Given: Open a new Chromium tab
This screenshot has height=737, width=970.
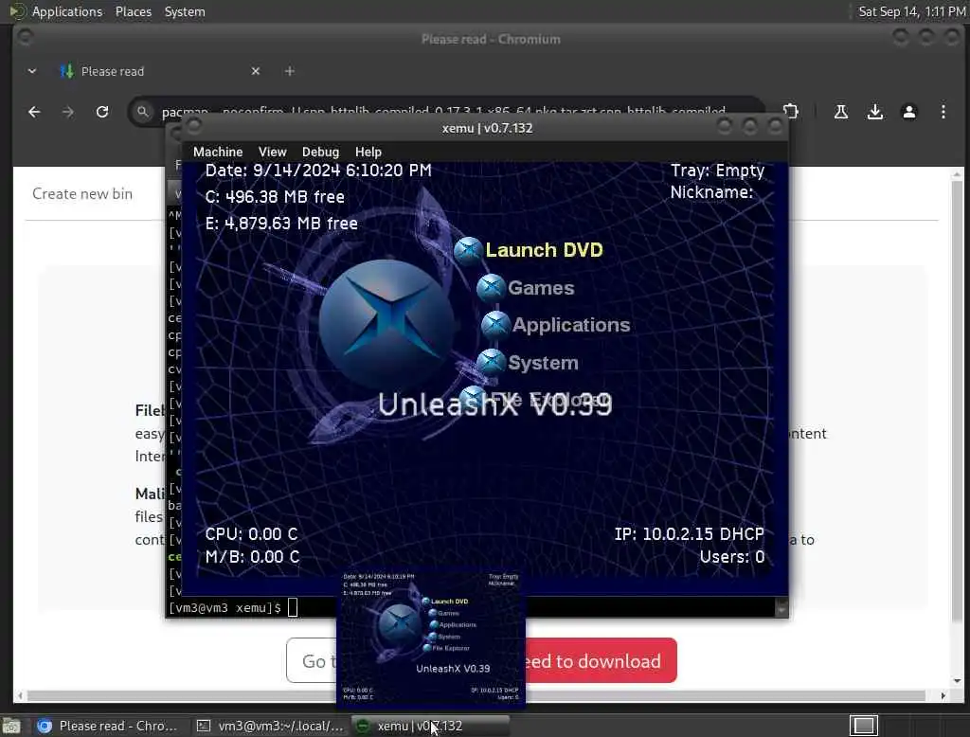Looking at the screenshot, I should (x=290, y=71).
